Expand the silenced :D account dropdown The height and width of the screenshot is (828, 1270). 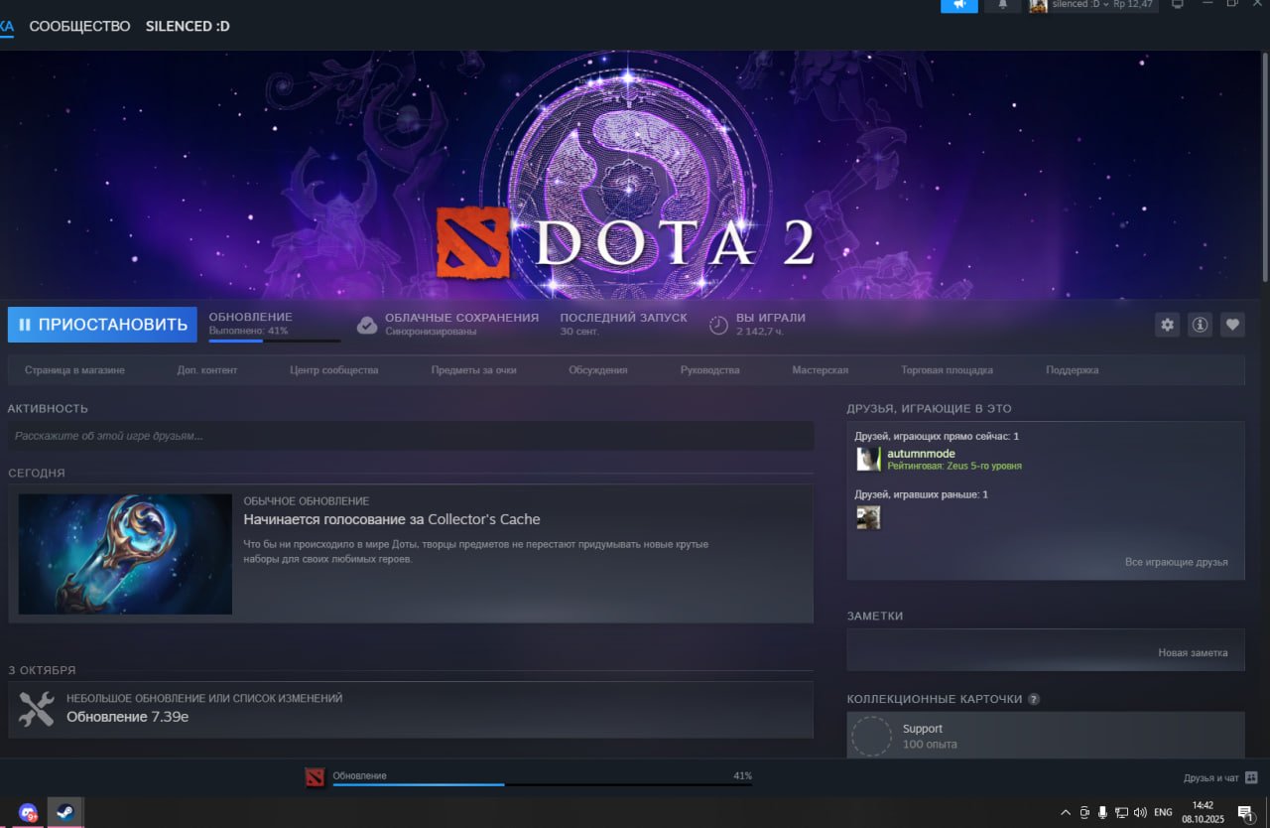1091,6
